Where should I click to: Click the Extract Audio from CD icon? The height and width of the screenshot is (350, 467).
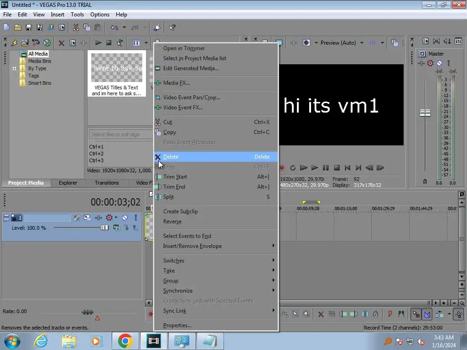47,43
